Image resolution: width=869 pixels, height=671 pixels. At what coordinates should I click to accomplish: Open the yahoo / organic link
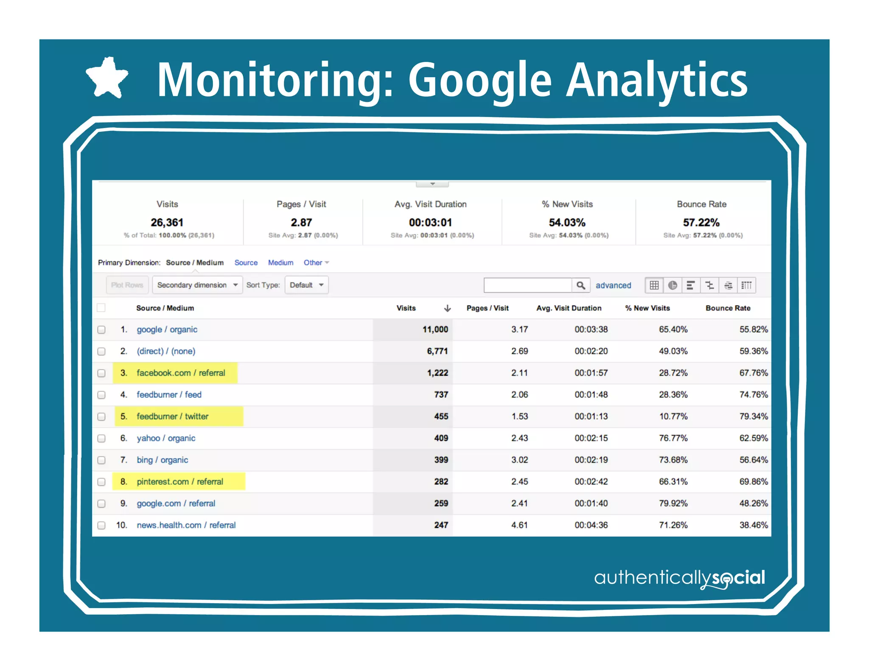(166, 438)
